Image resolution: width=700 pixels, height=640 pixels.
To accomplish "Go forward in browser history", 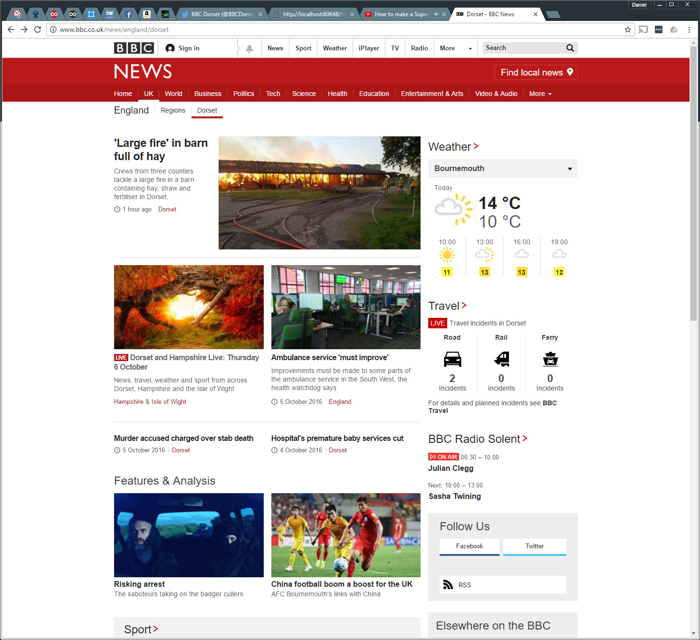I will 24,29.
